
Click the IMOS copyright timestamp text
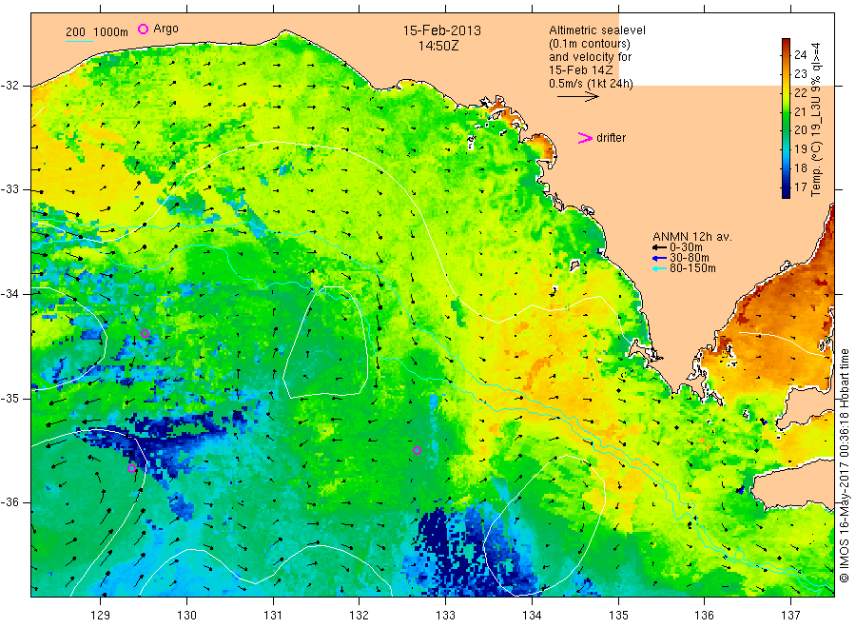point(845,466)
